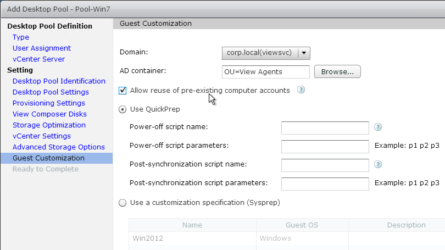The height and width of the screenshot is (250, 445).
Task: Open help icon beside Power-off script name
Action: point(378,127)
